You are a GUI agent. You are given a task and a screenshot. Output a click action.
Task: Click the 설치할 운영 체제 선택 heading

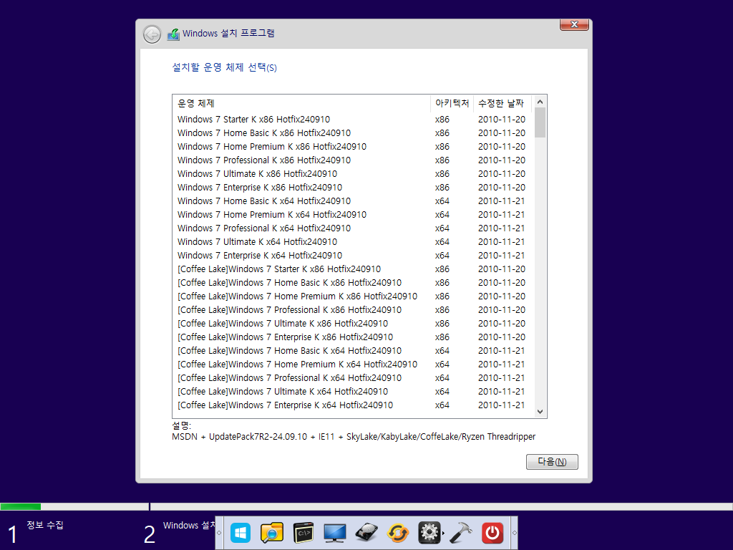coord(224,67)
